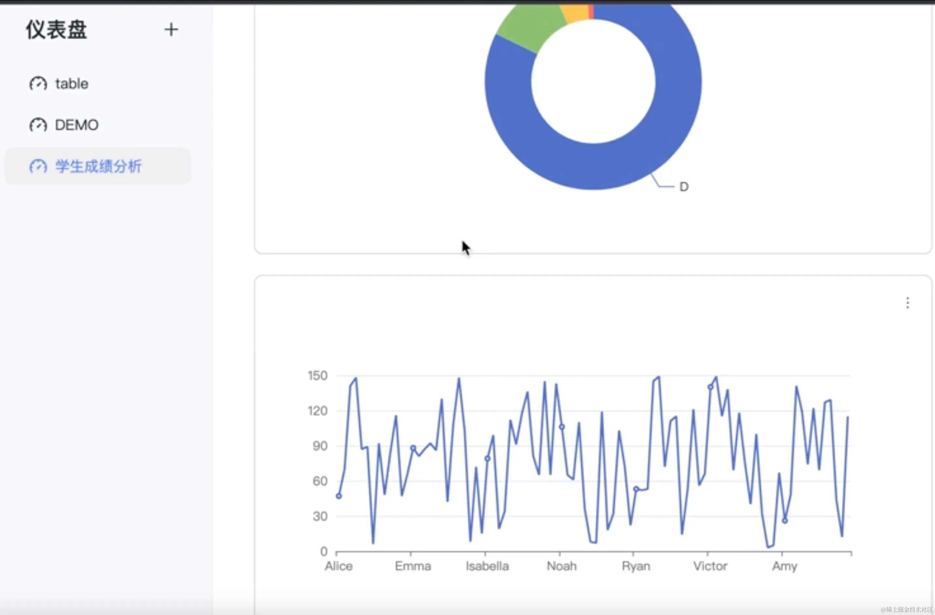Image resolution: width=935 pixels, height=615 pixels.
Task: Click the 仪表盘 sidebar heading
Action: click(x=56, y=30)
